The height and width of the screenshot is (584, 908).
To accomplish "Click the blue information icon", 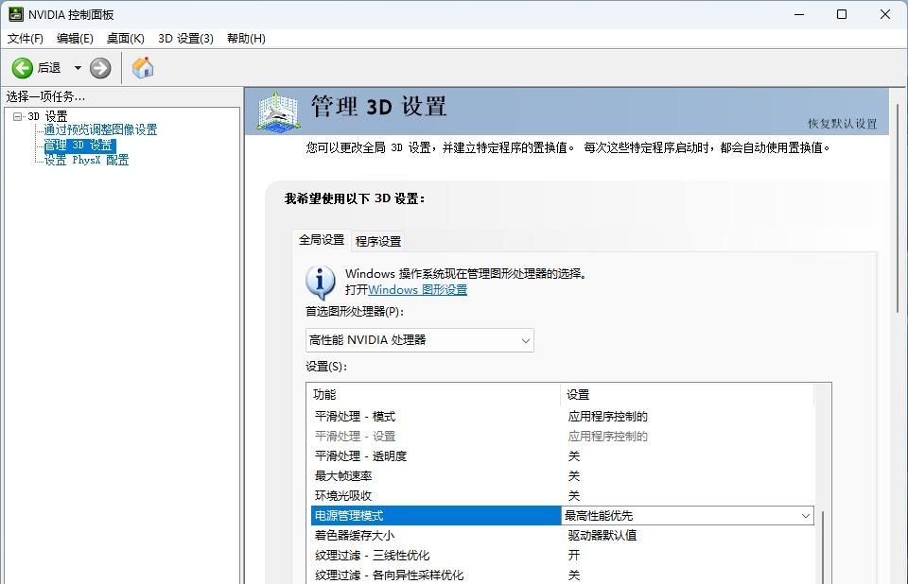I will coord(321,283).
